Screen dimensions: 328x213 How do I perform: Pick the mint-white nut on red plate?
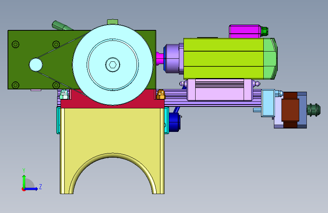click(x=64, y=94)
